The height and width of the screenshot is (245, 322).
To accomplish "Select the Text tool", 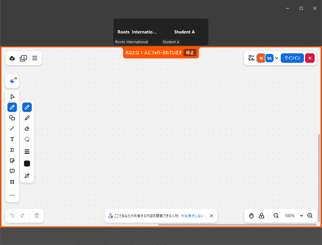I will coord(12,139).
